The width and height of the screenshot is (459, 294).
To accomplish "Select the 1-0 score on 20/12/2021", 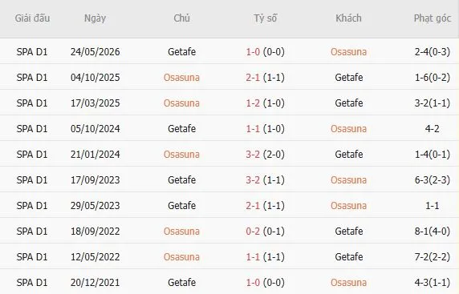I will tap(253, 283).
